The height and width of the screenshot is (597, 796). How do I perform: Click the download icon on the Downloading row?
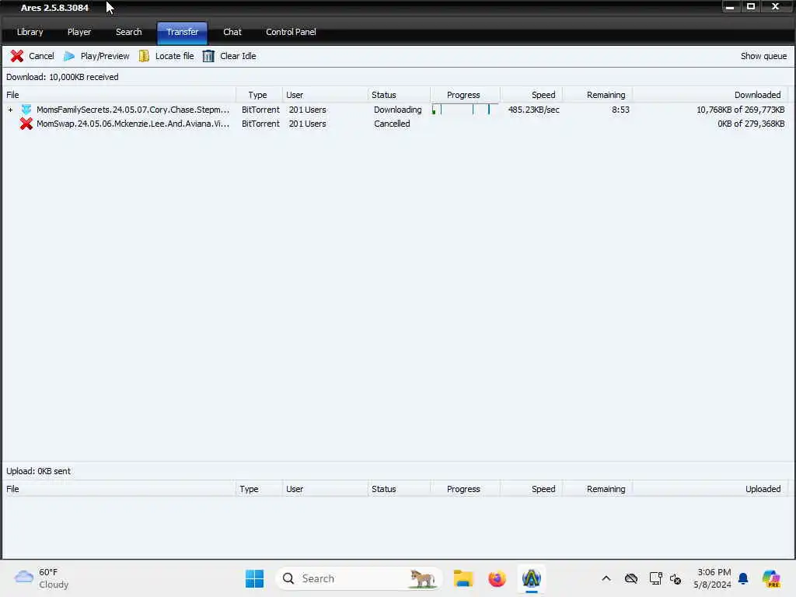pyautogui.click(x=26, y=109)
